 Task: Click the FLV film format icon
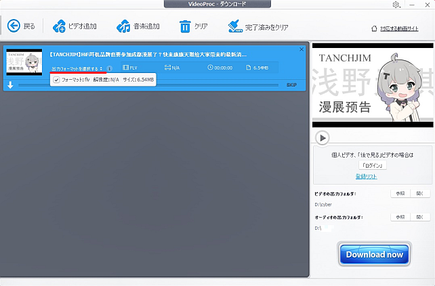125,68
